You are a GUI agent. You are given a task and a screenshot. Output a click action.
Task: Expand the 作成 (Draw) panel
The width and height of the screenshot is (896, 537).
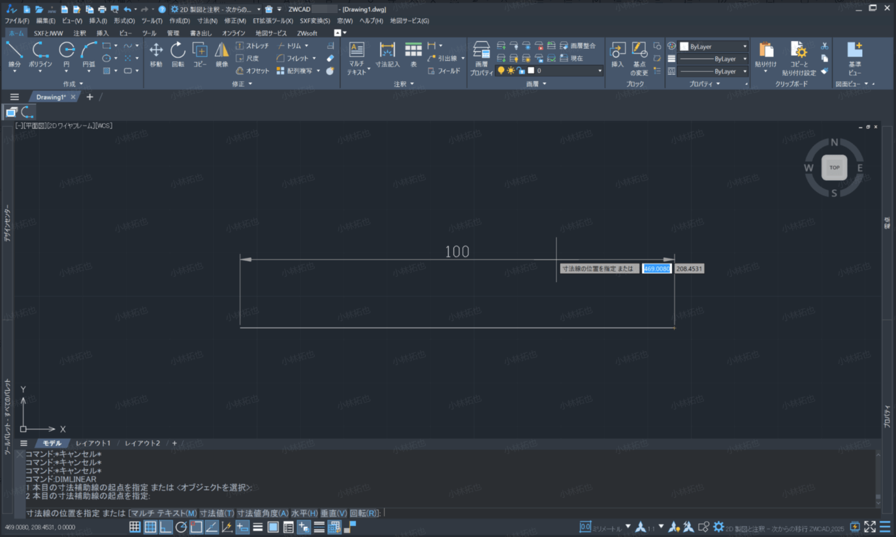coord(73,84)
